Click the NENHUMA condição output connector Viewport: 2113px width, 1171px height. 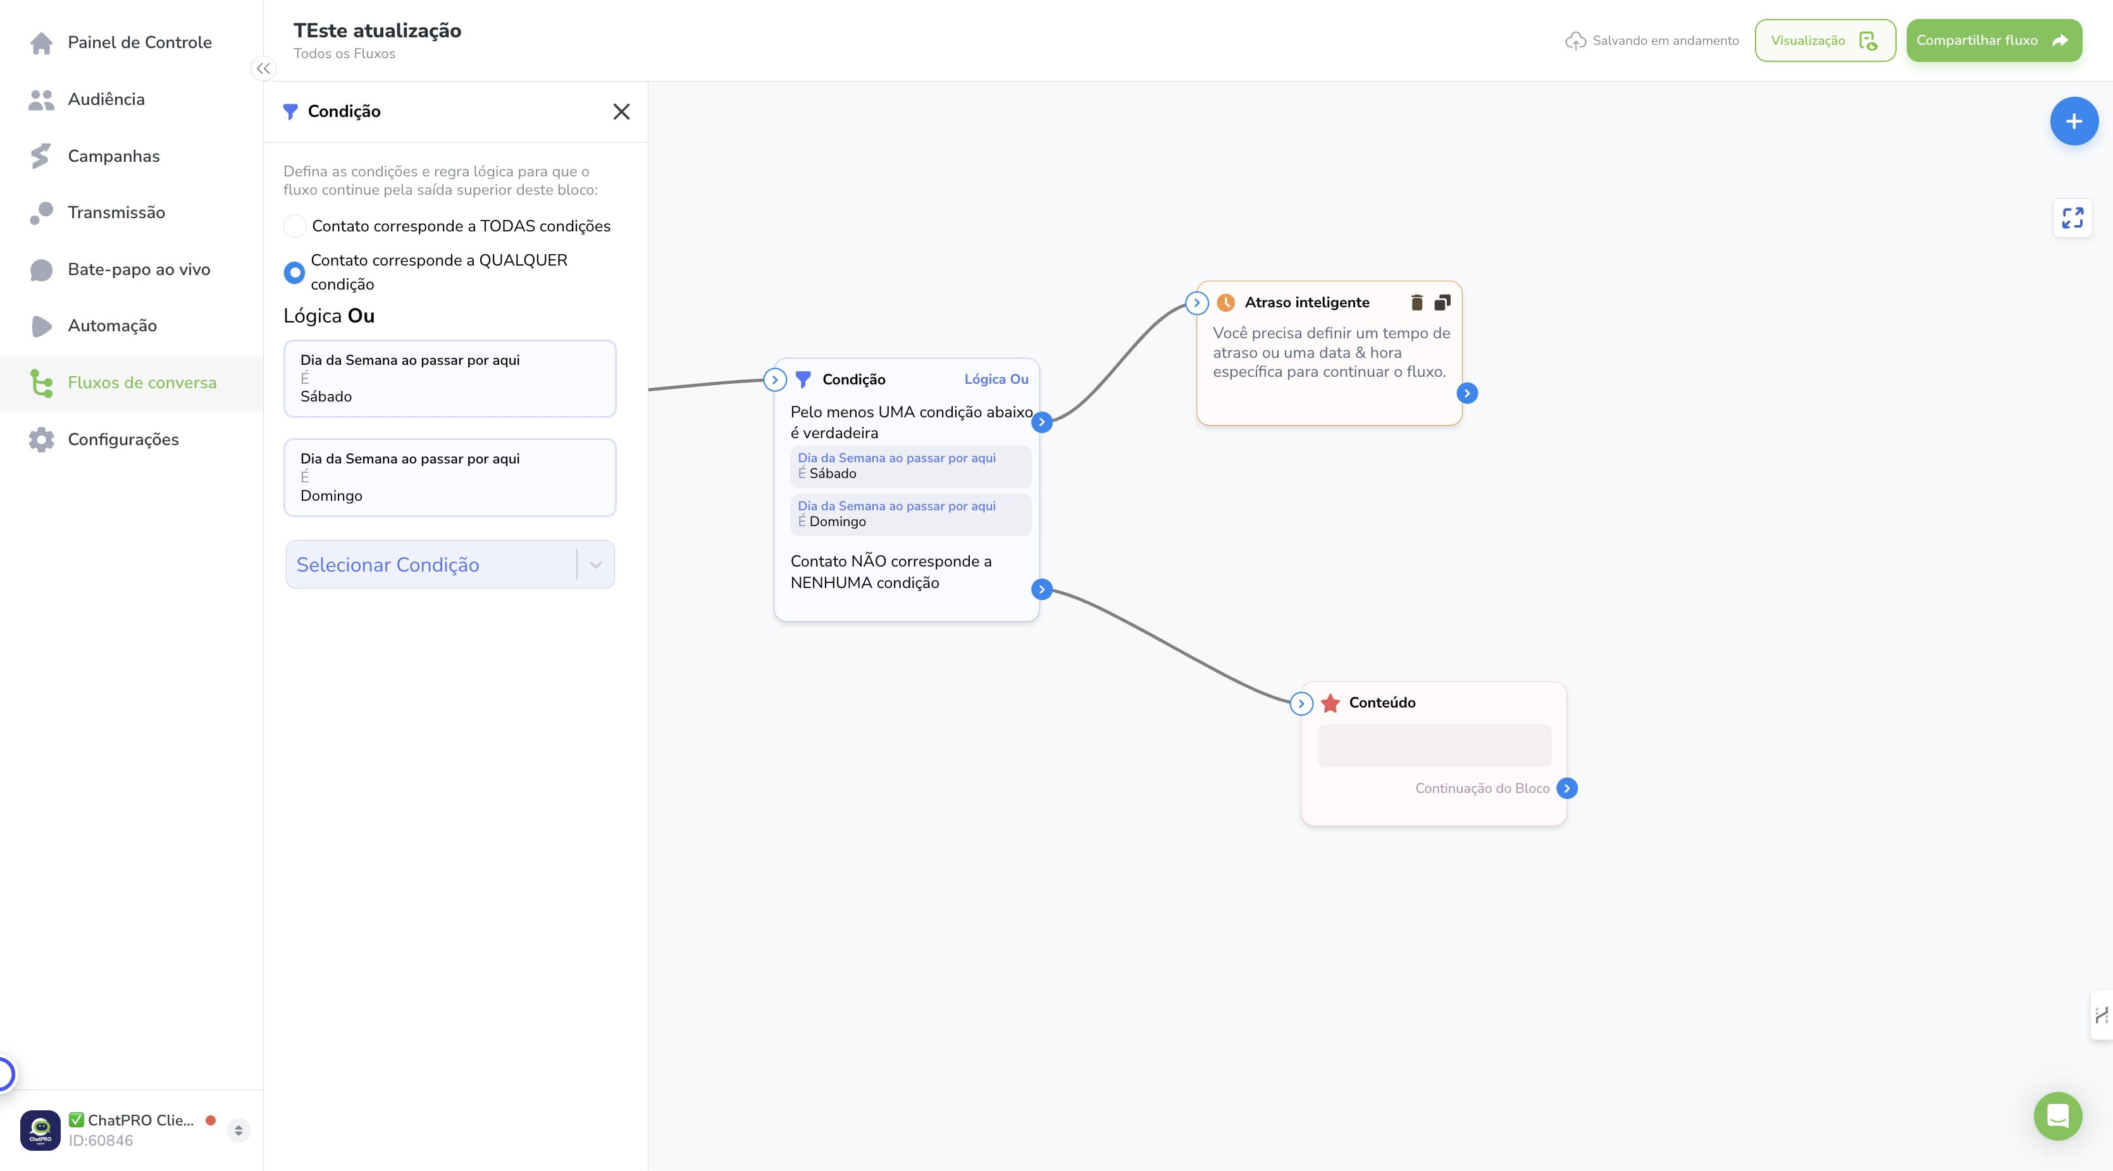(1041, 589)
